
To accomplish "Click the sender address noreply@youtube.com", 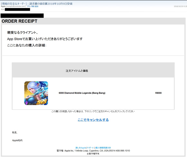I will click(16, 6).
